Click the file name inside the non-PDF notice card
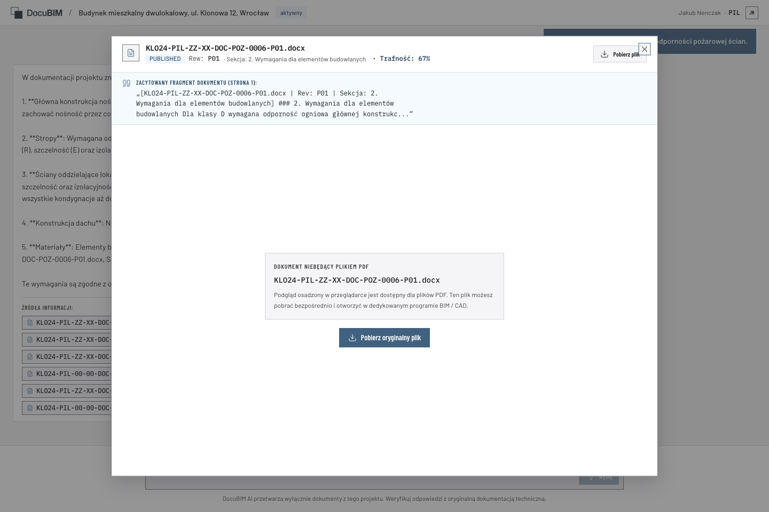Viewport: 769px width, 512px height. tap(357, 280)
